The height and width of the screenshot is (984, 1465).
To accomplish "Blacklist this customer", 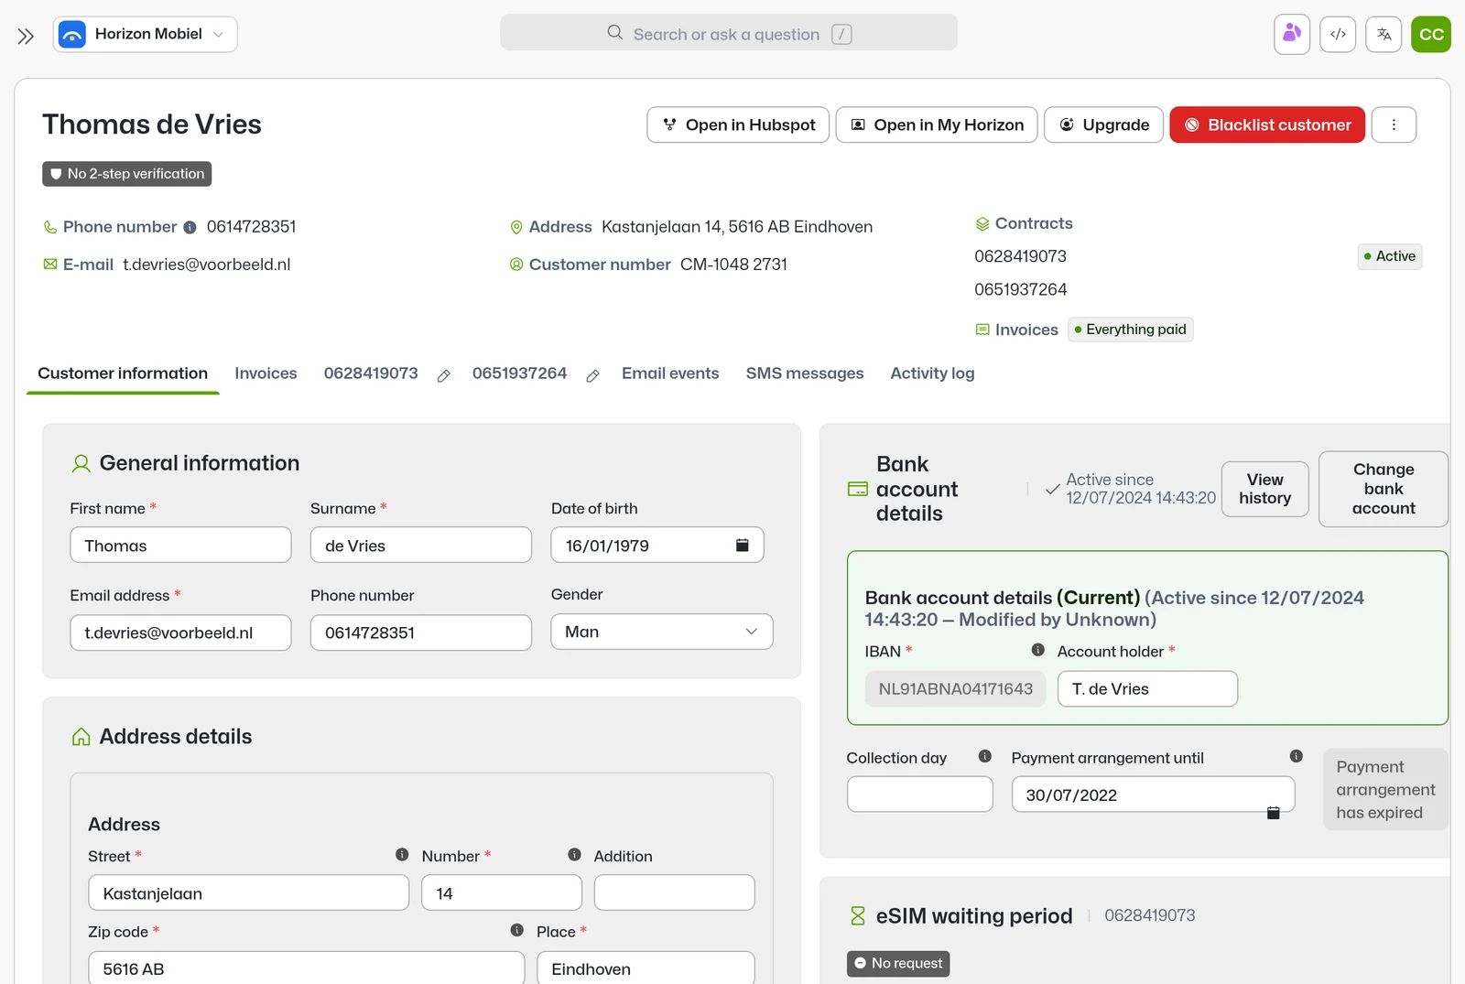I will click(x=1267, y=124).
